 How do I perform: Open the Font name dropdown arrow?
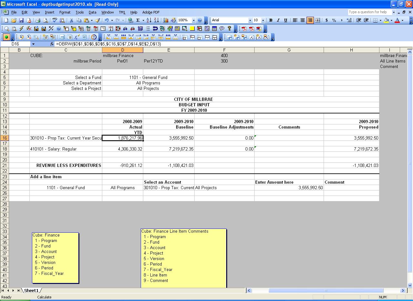click(250, 20)
